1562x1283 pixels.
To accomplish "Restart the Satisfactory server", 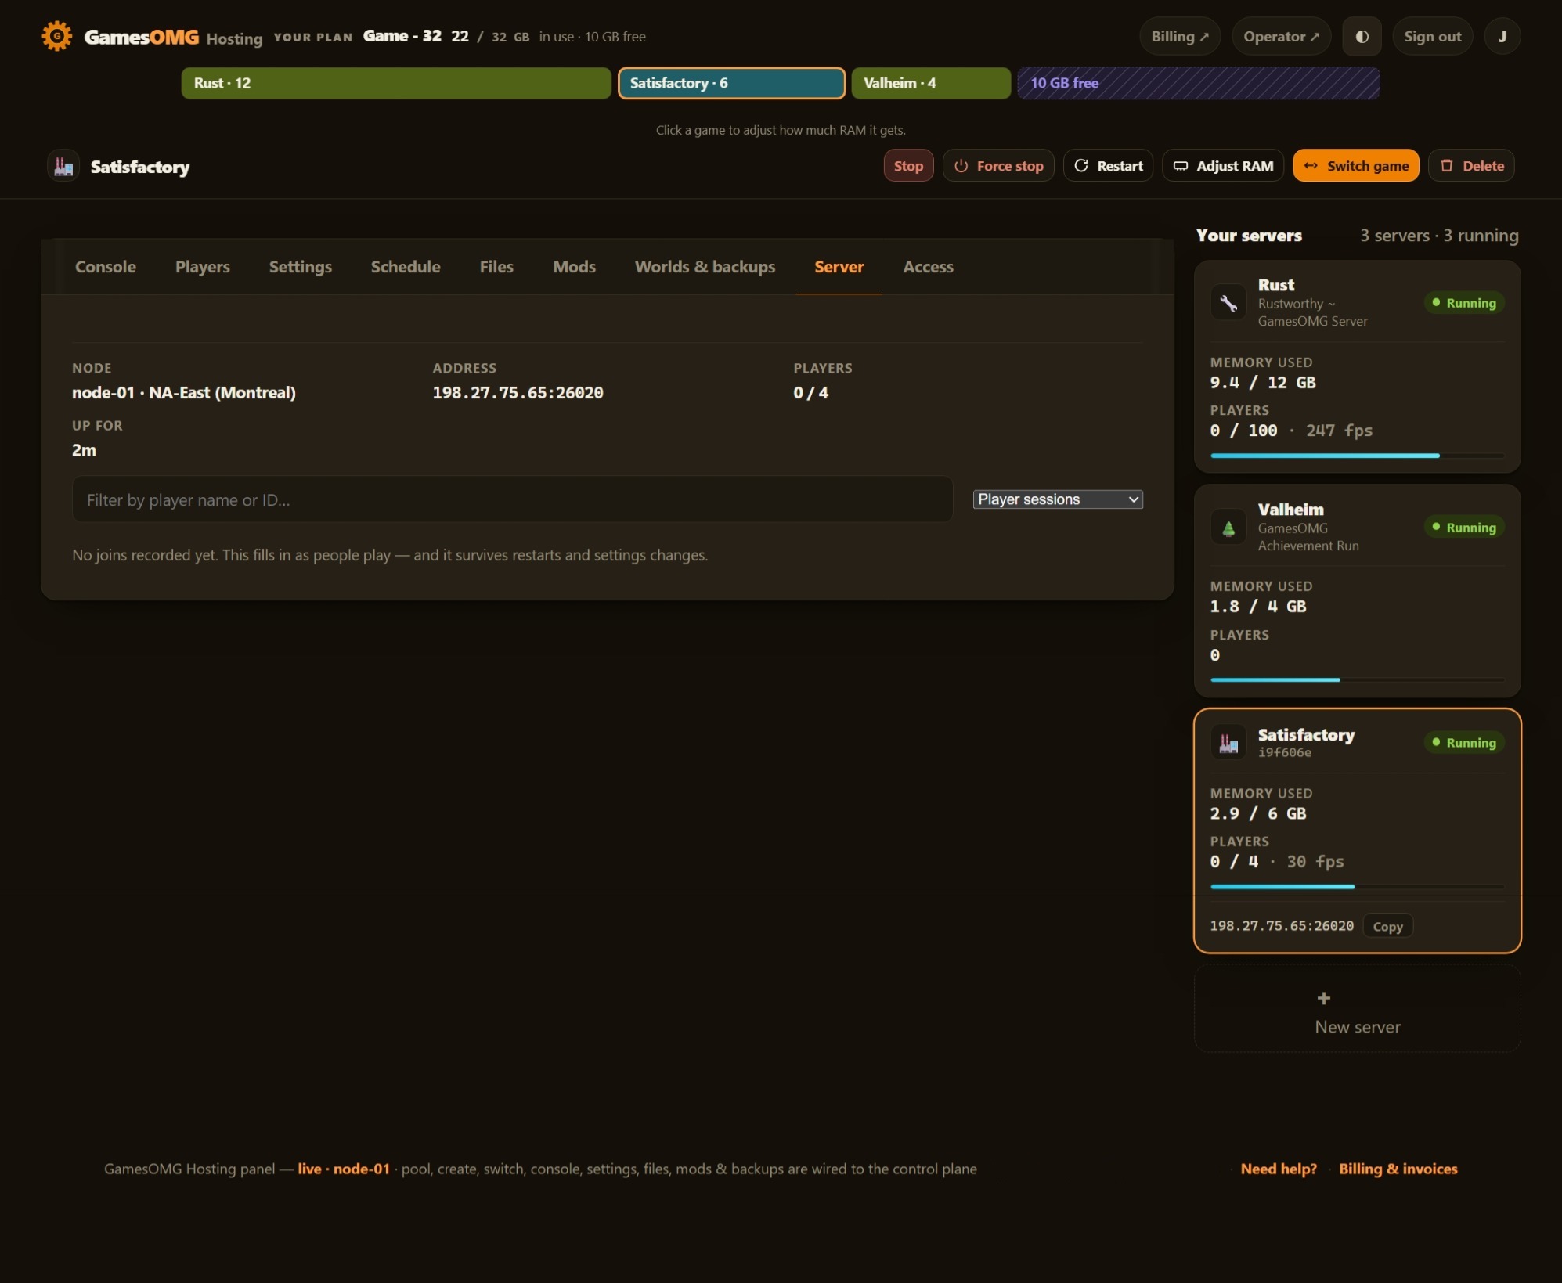I will coord(1108,166).
